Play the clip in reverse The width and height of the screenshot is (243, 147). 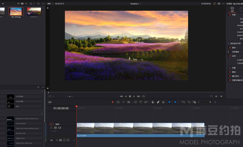point(126,96)
